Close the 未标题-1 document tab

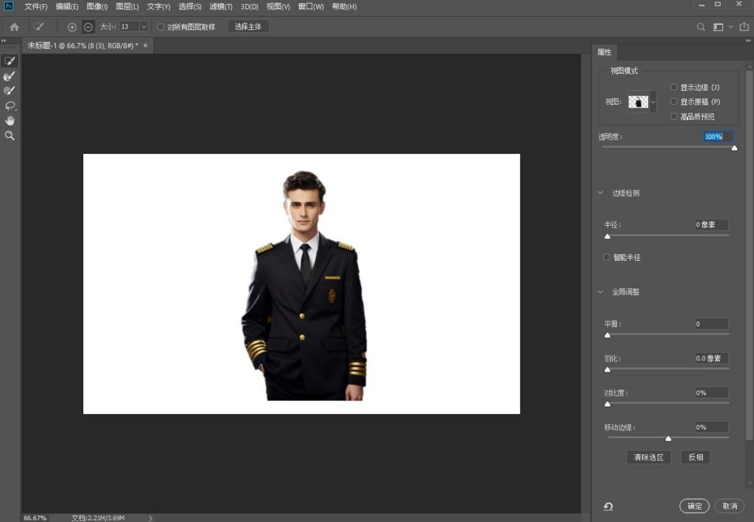(146, 45)
